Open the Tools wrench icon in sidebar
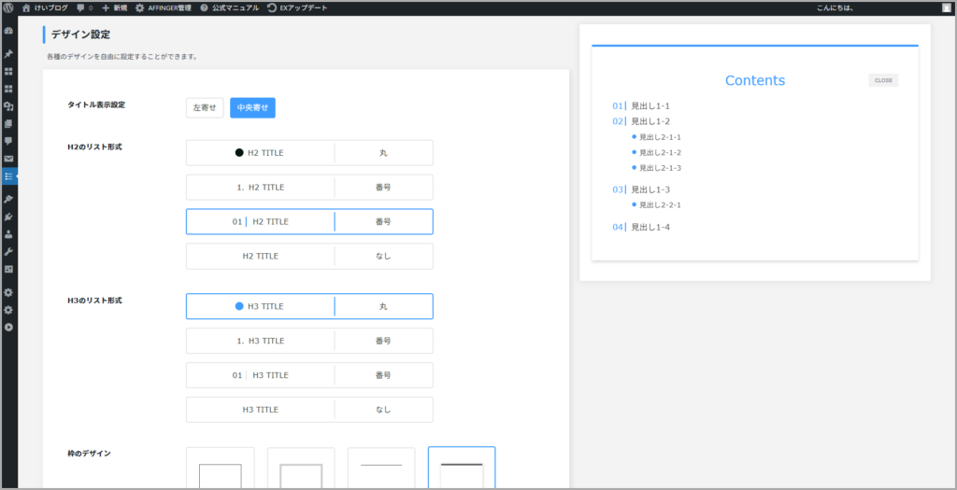 8,252
